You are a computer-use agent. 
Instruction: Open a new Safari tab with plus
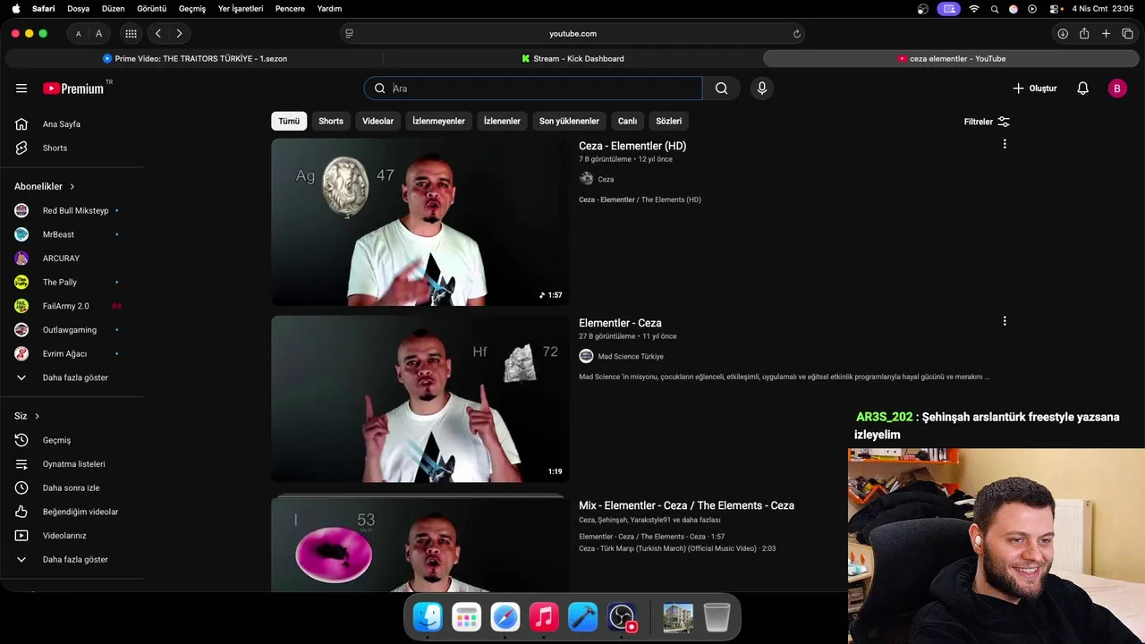pyautogui.click(x=1106, y=34)
